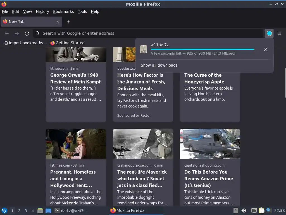Viewport: 286px width, 215px height.
Task: Click the latimes.com article thumbnail image
Action: click(x=76, y=144)
